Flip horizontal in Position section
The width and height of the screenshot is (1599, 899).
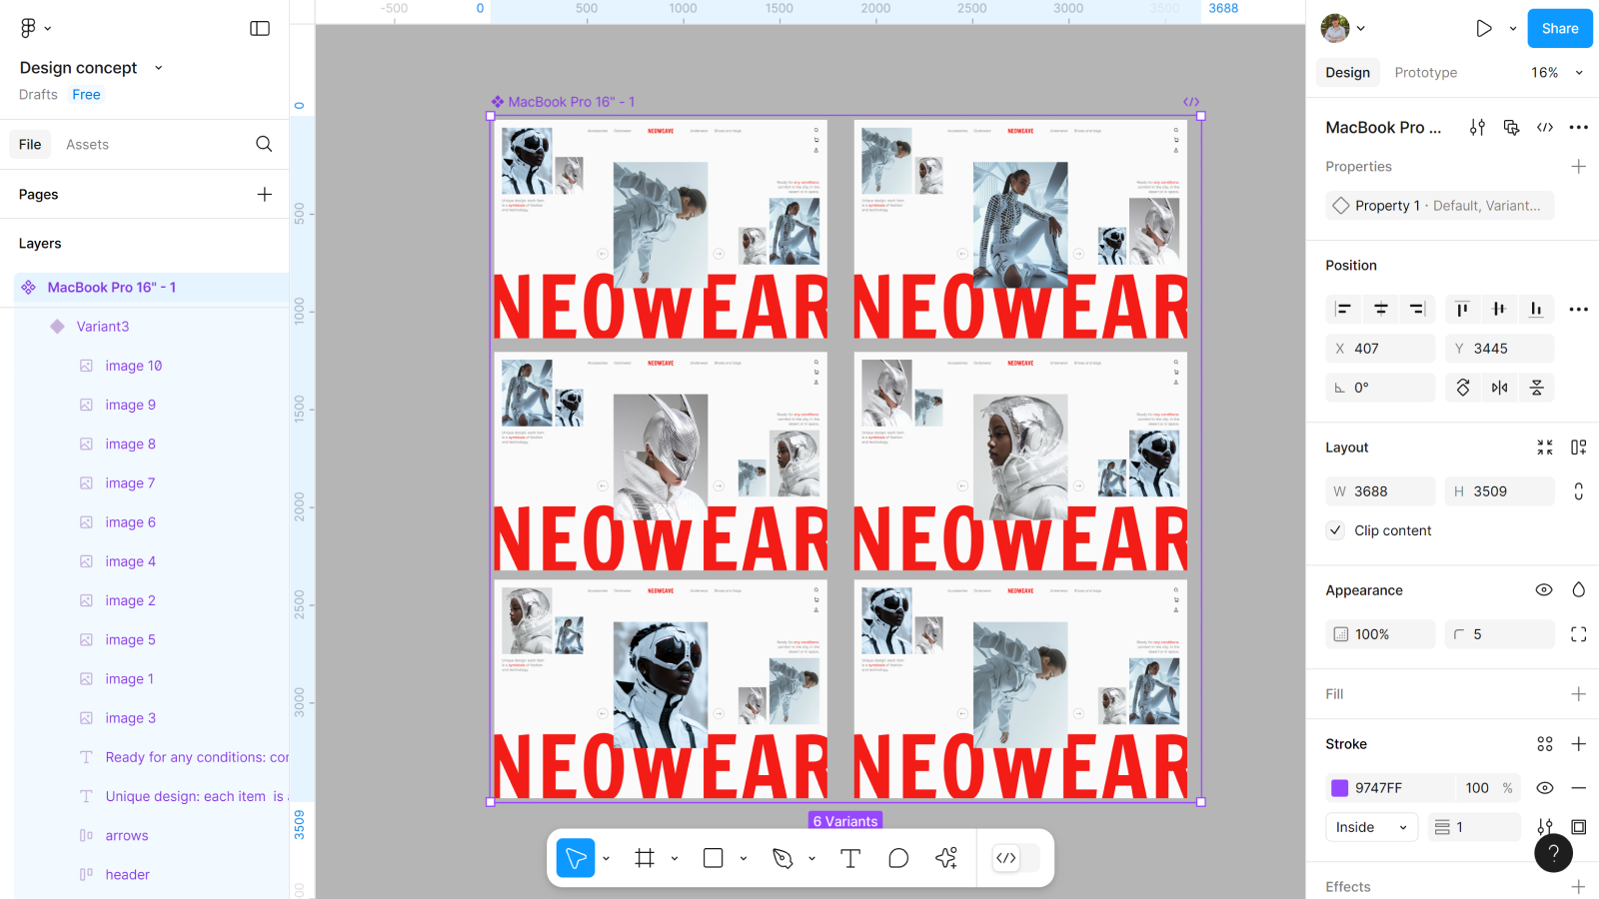pyautogui.click(x=1500, y=388)
